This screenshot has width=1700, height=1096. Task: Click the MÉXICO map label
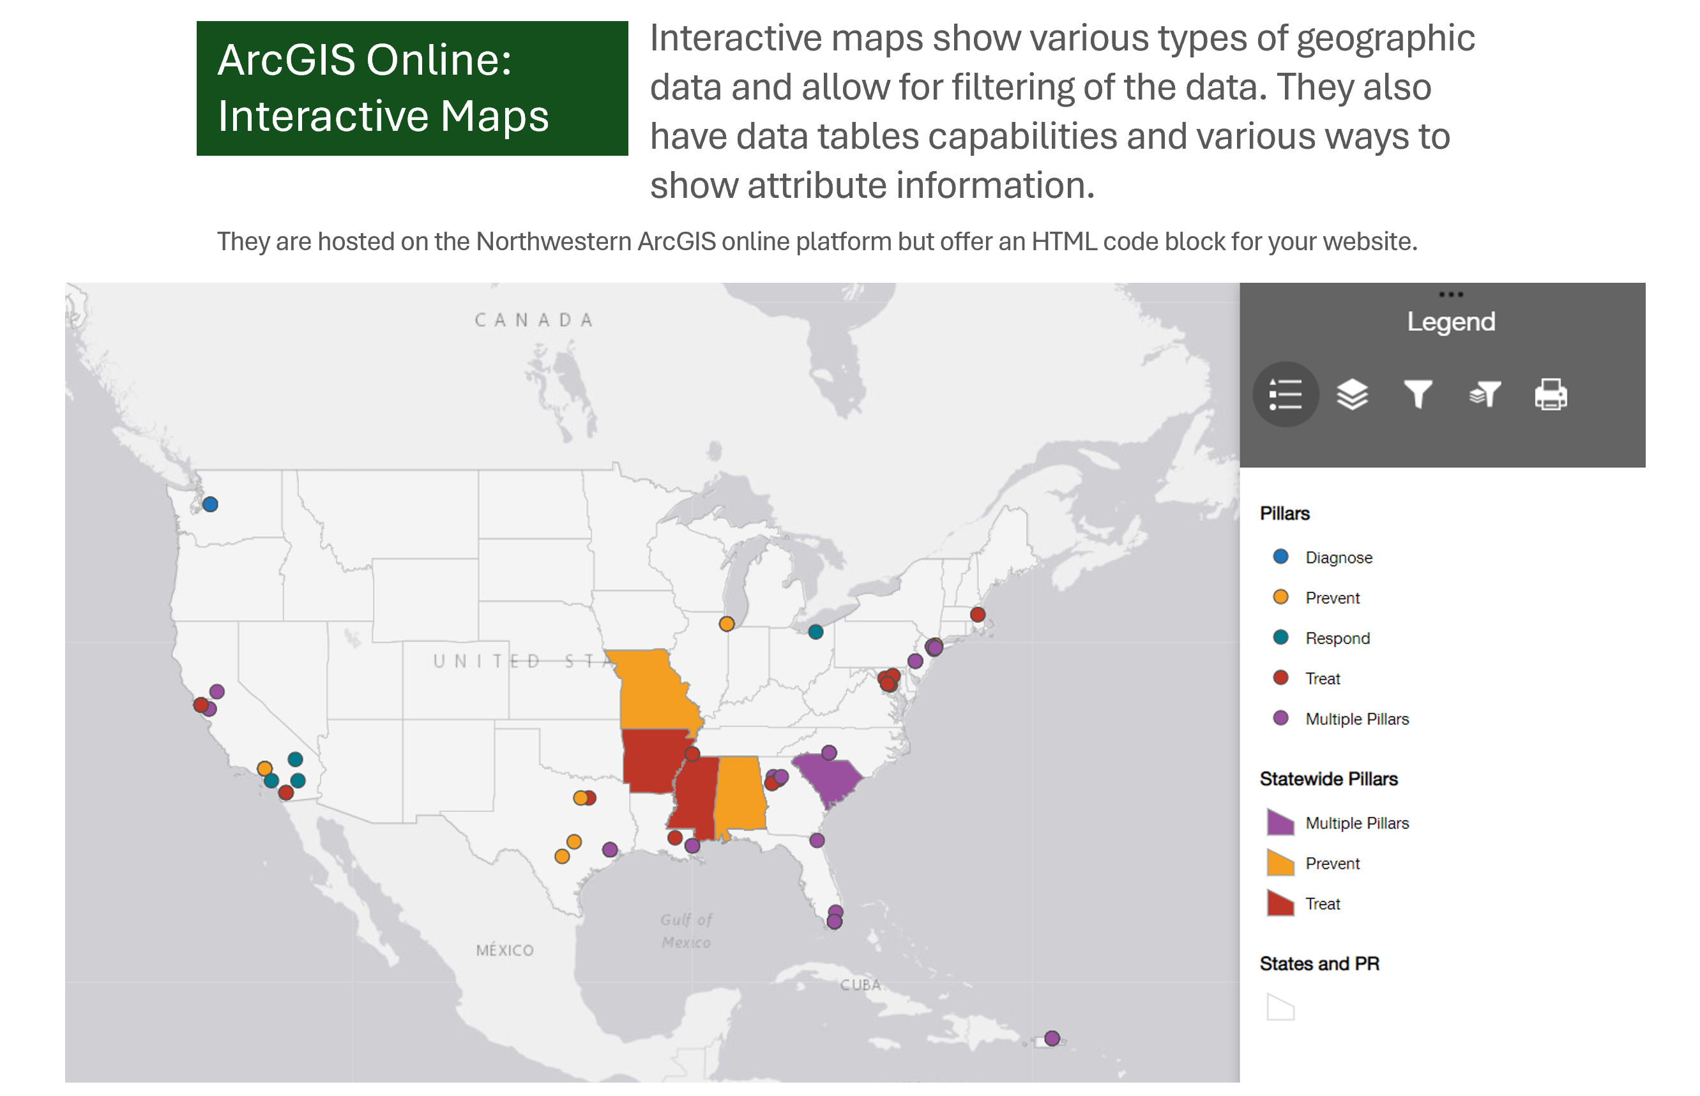pyautogui.click(x=505, y=950)
